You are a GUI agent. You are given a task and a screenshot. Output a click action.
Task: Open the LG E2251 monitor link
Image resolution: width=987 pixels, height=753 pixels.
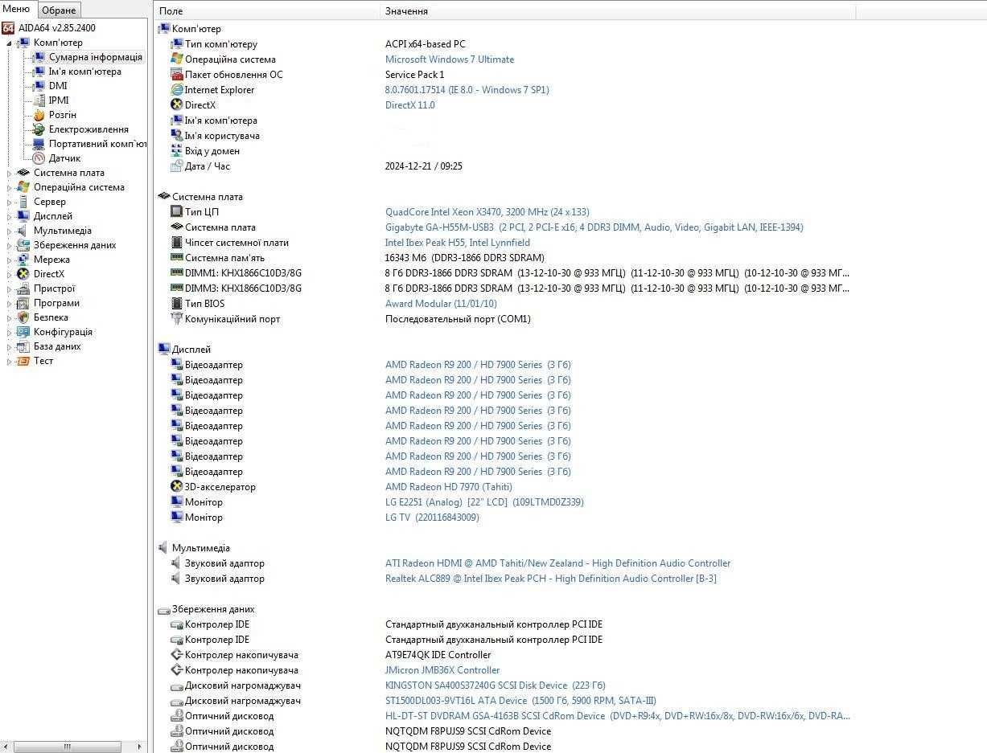click(484, 502)
